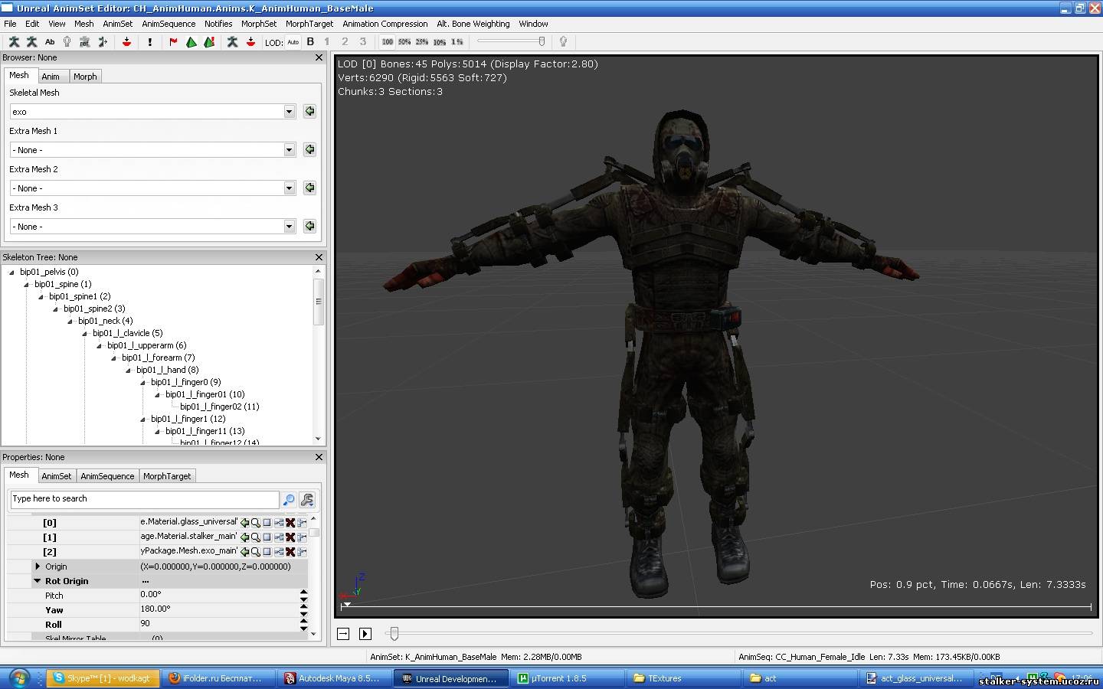Viewport: 1103px width, 689px height.
Task: Collapse the bip01_l_hand (8) tree node
Action: pyautogui.click(x=129, y=370)
